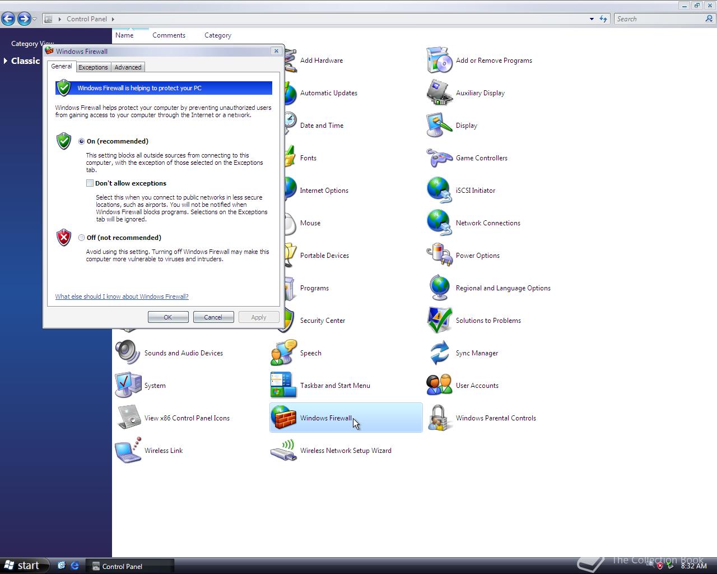The width and height of the screenshot is (717, 574).
Task: Open the Taskbar and Start Menu icon
Action: point(283,385)
